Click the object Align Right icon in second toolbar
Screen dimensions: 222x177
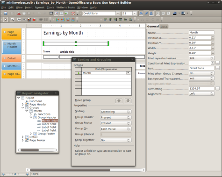pyautogui.click(x=115, y=20)
